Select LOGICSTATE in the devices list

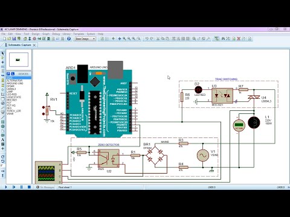[14, 97]
